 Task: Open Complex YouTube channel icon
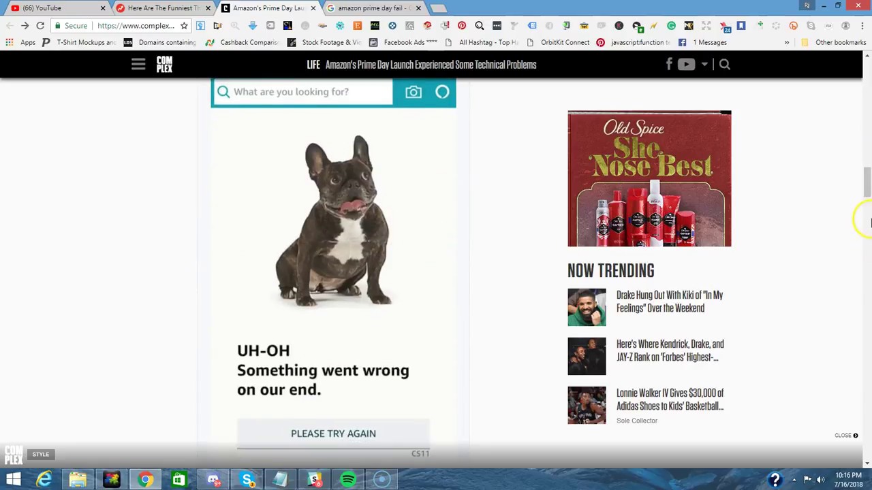[x=686, y=65]
